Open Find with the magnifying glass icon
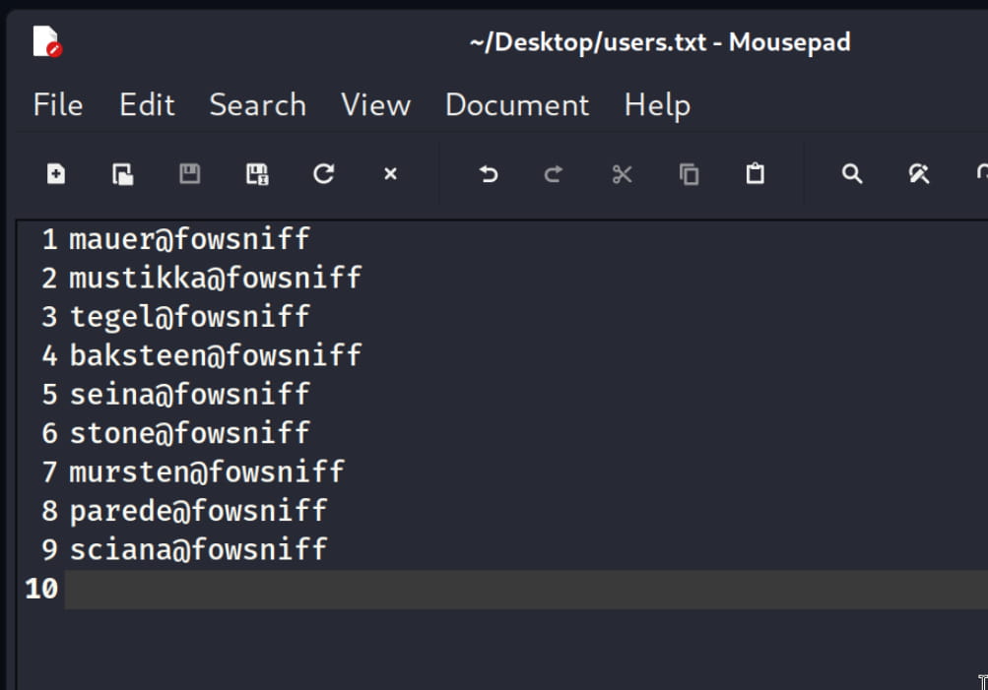The width and height of the screenshot is (988, 690). pos(852,174)
